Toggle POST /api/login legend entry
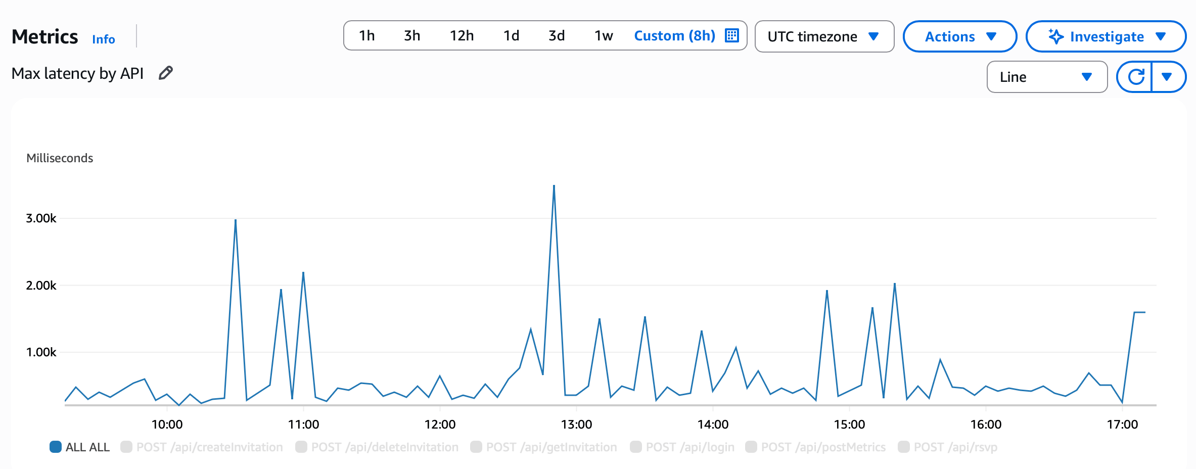This screenshot has width=1196, height=469. (x=682, y=447)
